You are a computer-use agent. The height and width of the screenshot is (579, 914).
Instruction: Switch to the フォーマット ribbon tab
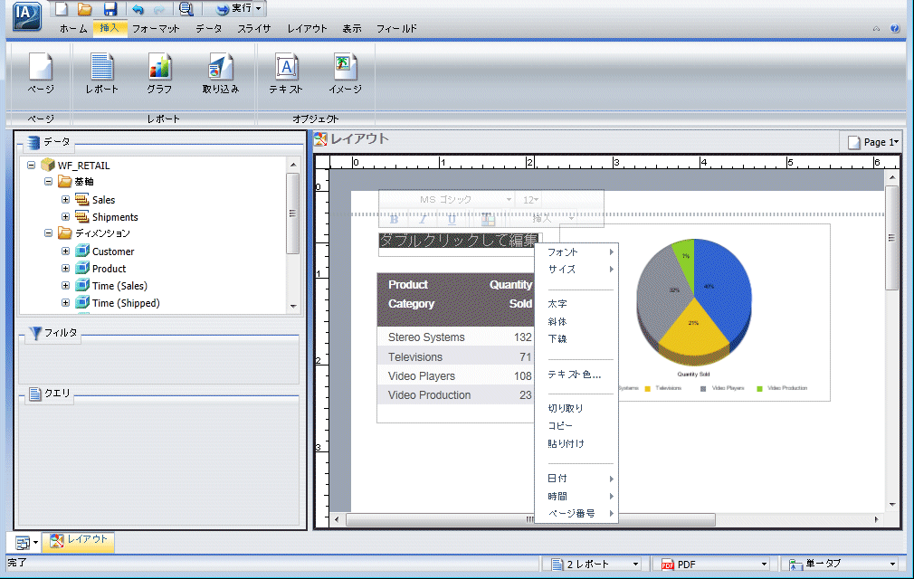tap(156, 29)
